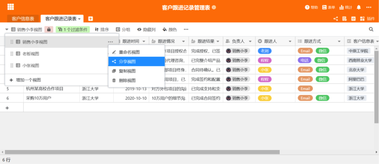Image resolution: width=379 pixels, height=164 pixels.
Task: Expand the 客户跟进记录表 tab dropdown arrow
Action: pyautogui.click(x=80, y=19)
